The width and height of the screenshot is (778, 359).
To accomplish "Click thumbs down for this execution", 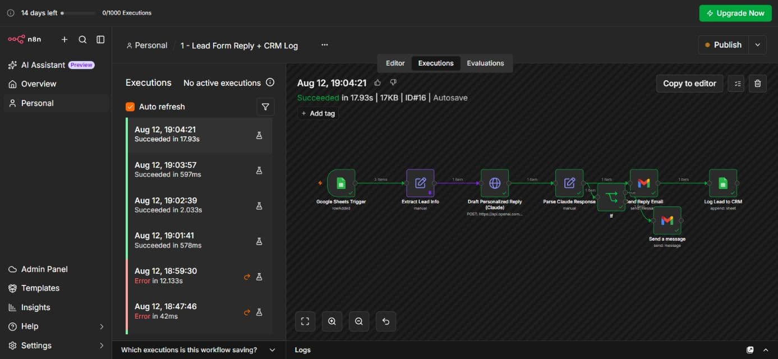I will click(393, 82).
